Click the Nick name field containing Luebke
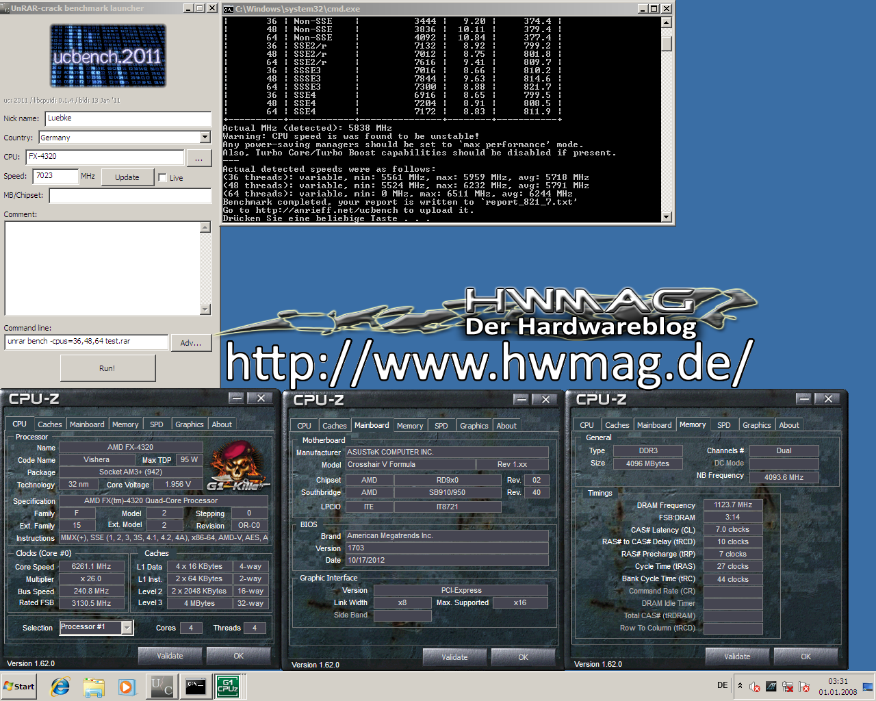The width and height of the screenshot is (876, 701). click(x=128, y=118)
